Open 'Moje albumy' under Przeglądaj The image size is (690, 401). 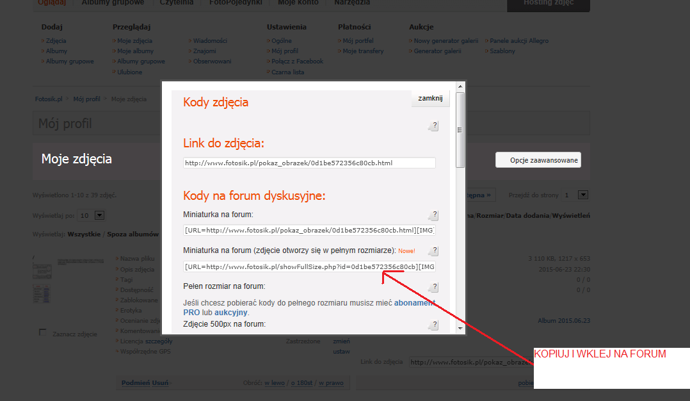click(x=136, y=51)
